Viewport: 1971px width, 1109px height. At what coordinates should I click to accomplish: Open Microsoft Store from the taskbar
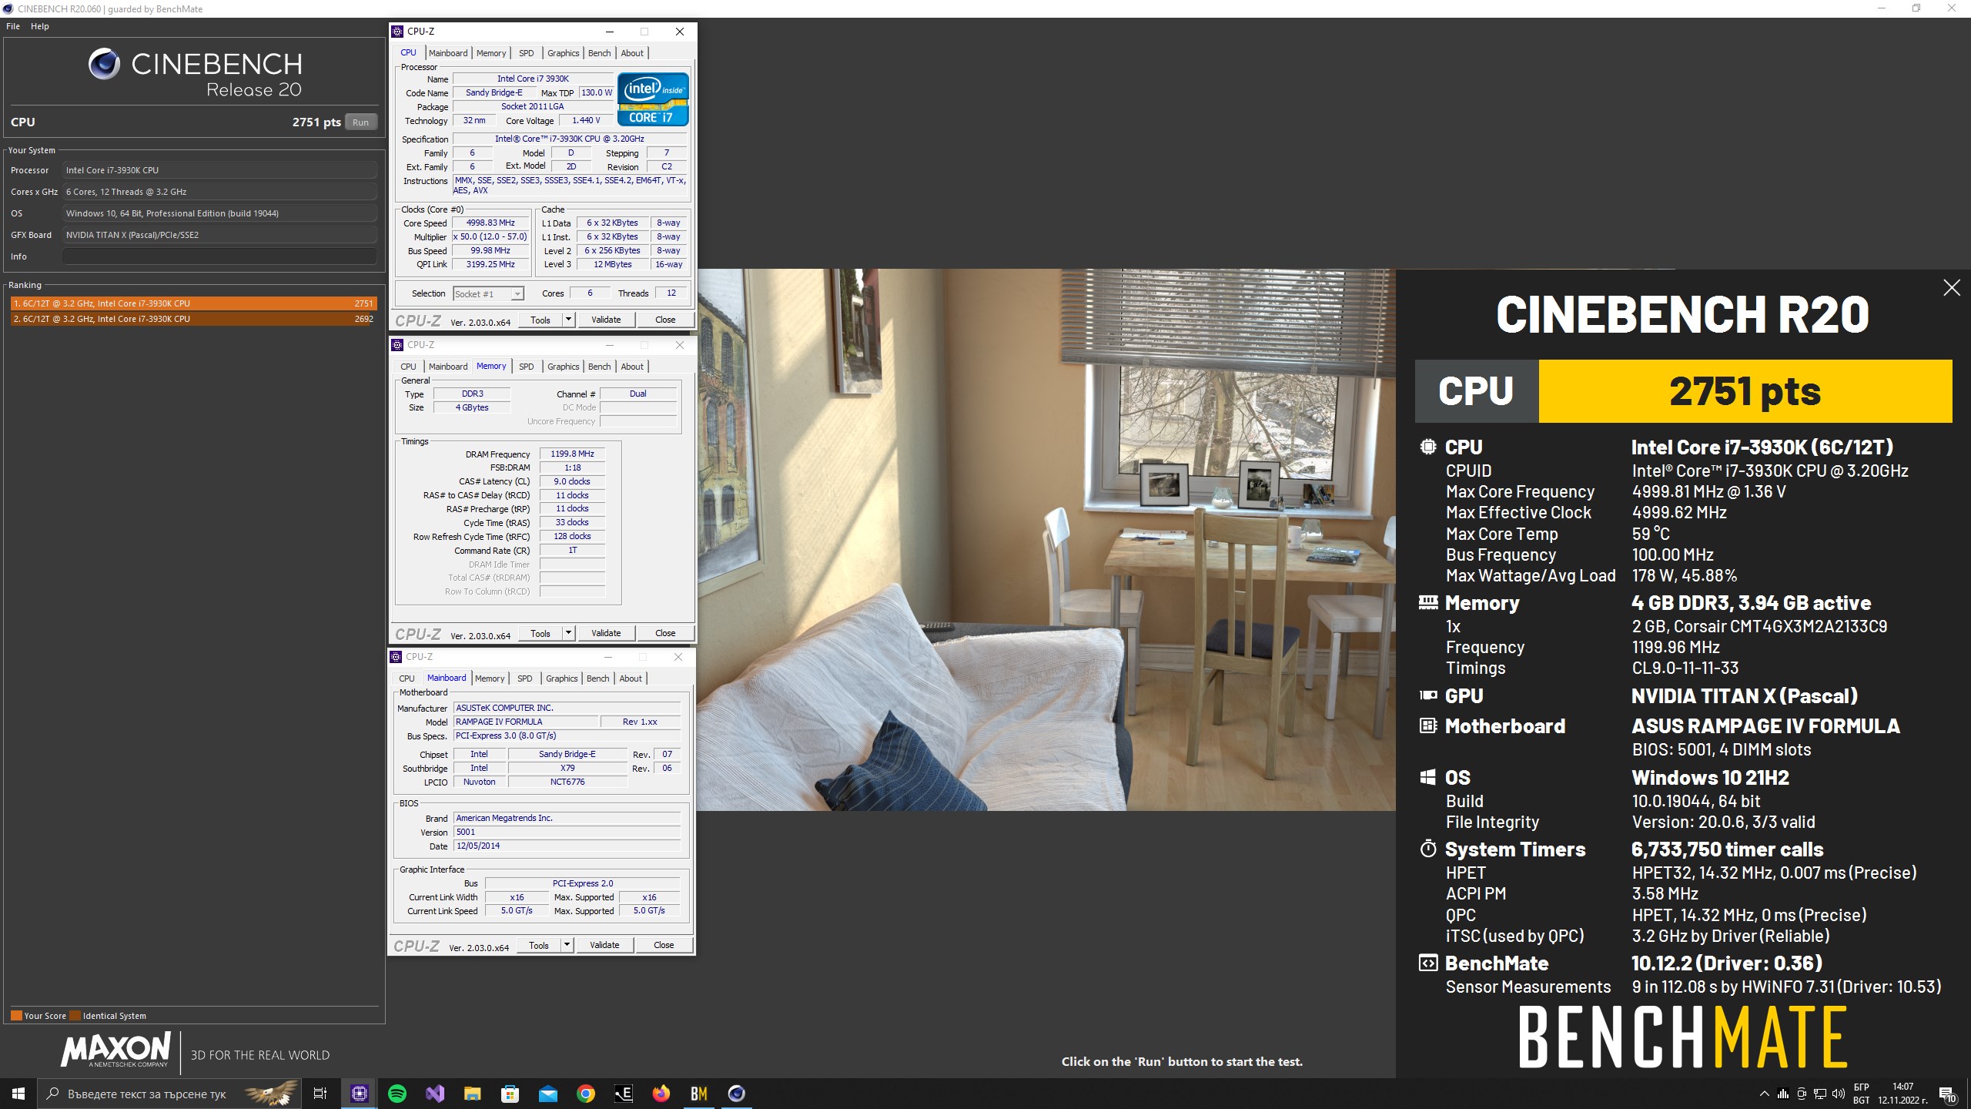tap(510, 1094)
